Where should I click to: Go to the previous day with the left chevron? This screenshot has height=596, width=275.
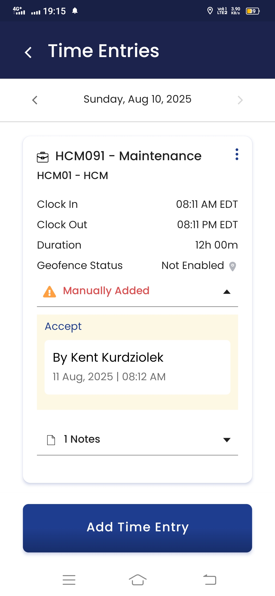pyautogui.click(x=35, y=100)
